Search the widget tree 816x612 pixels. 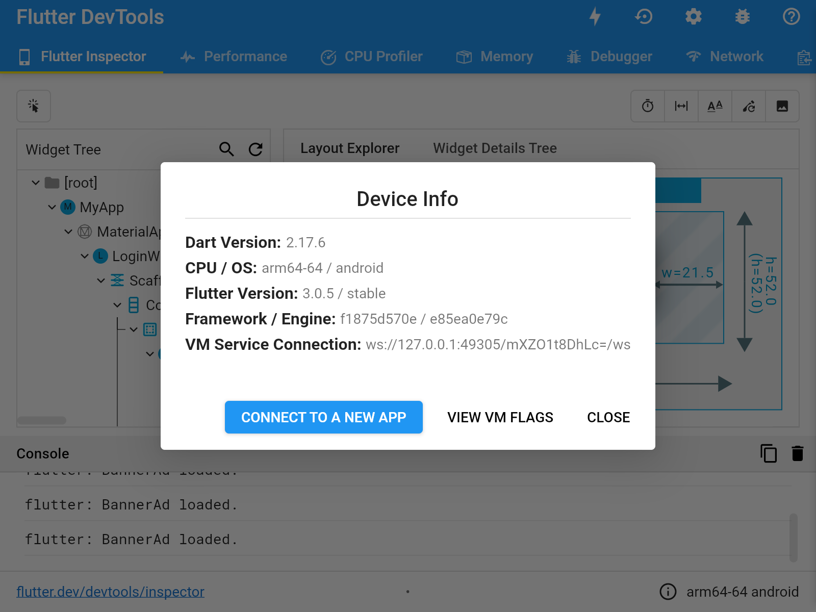[226, 149]
